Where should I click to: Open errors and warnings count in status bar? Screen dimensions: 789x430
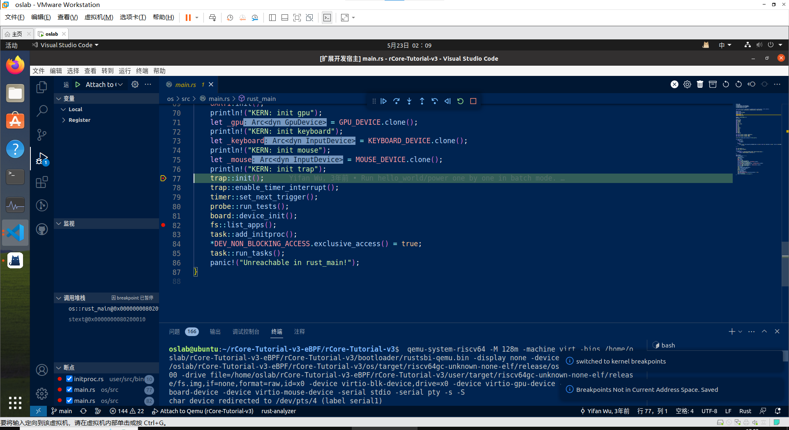tap(127, 411)
